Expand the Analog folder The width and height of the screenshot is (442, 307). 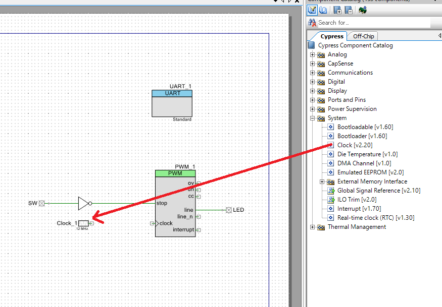coord(312,54)
